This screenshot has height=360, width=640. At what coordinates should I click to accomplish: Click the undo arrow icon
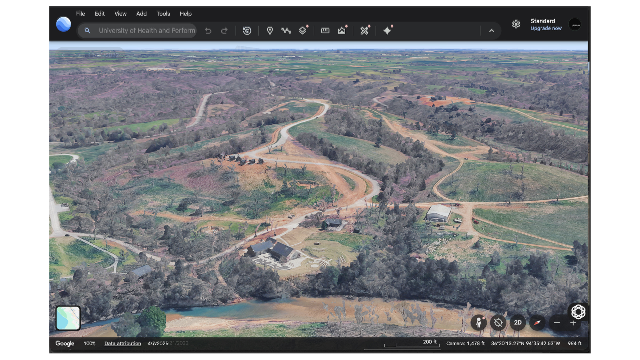pos(208,31)
